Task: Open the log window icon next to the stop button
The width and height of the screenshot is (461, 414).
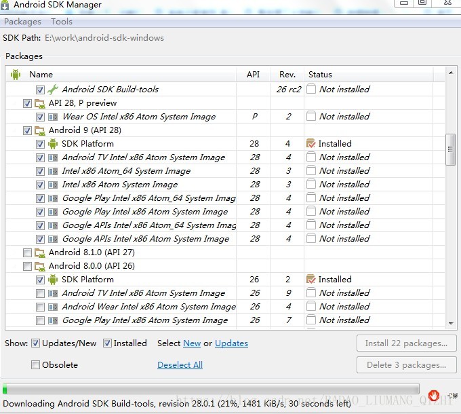Action: (x=453, y=395)
